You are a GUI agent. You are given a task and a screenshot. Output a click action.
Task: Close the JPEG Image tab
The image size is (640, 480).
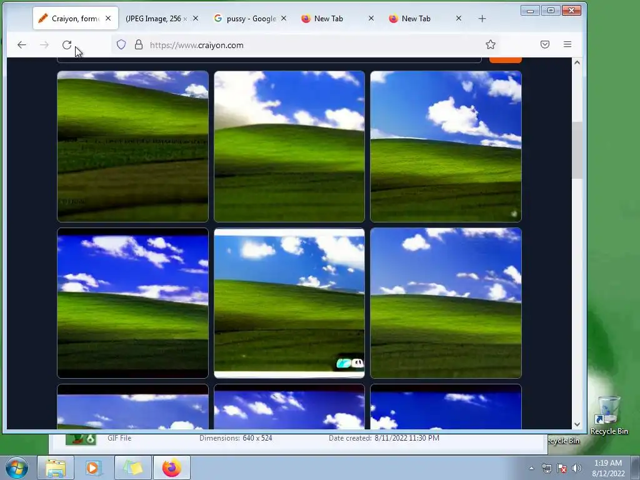click(x=196, y=18)
